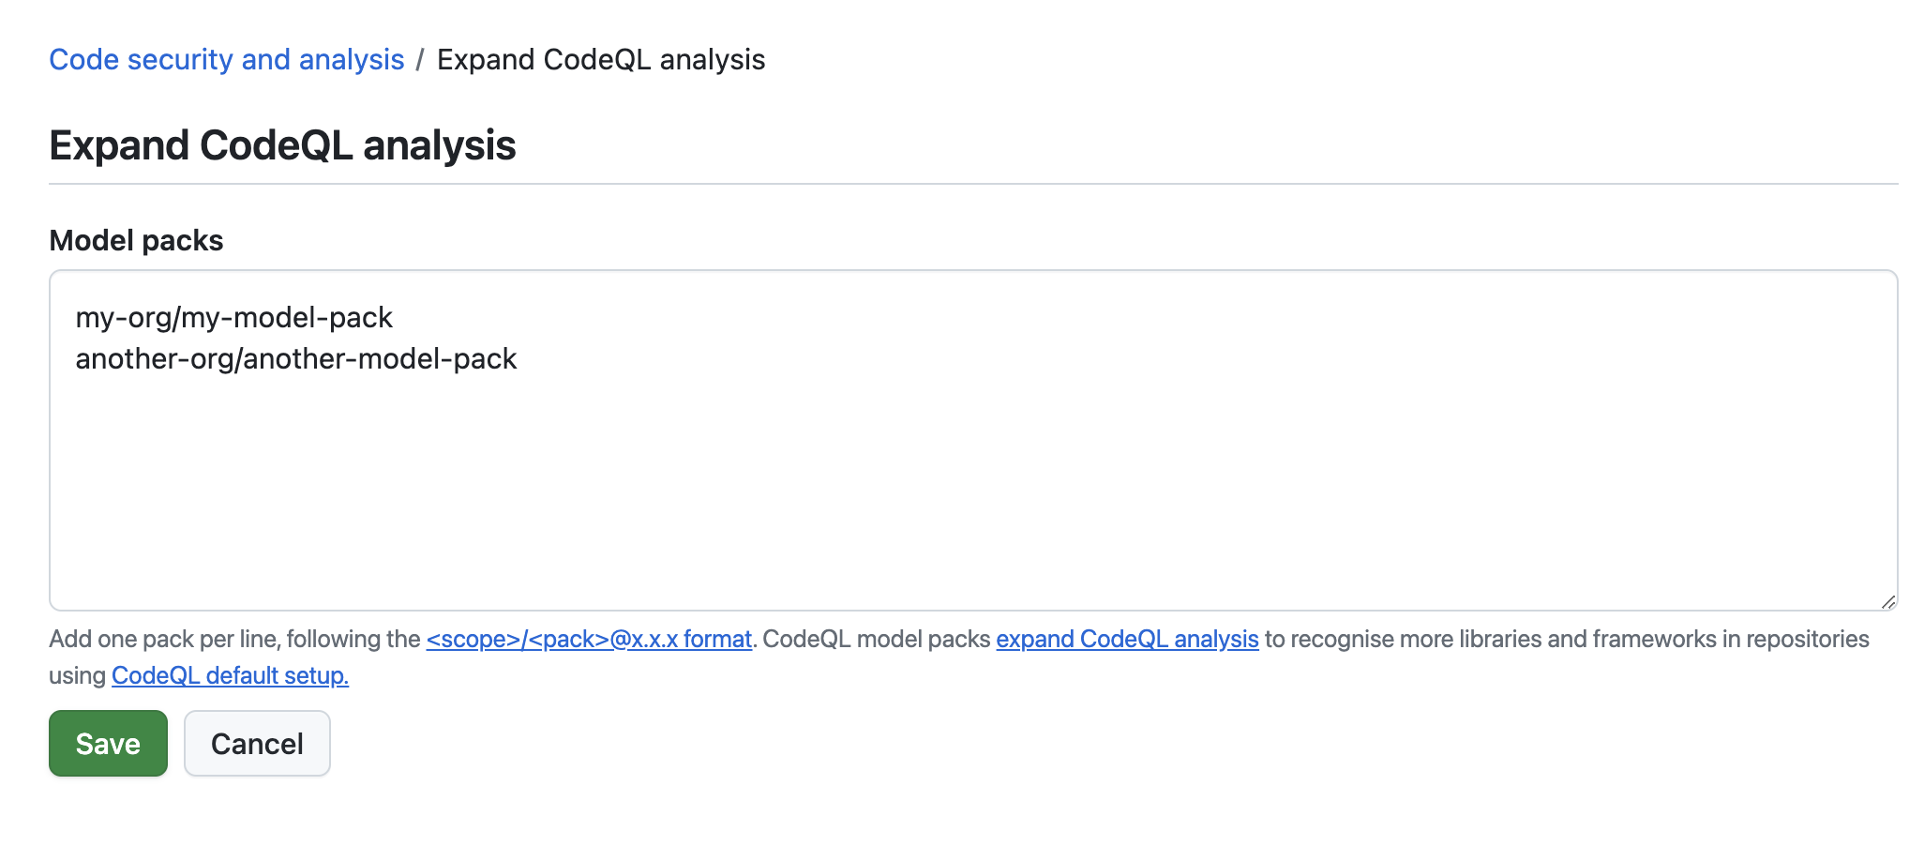The width and height of the screenshot is (1924, 846).
Task: Save the model packs configuration
Action: [107, 743]
